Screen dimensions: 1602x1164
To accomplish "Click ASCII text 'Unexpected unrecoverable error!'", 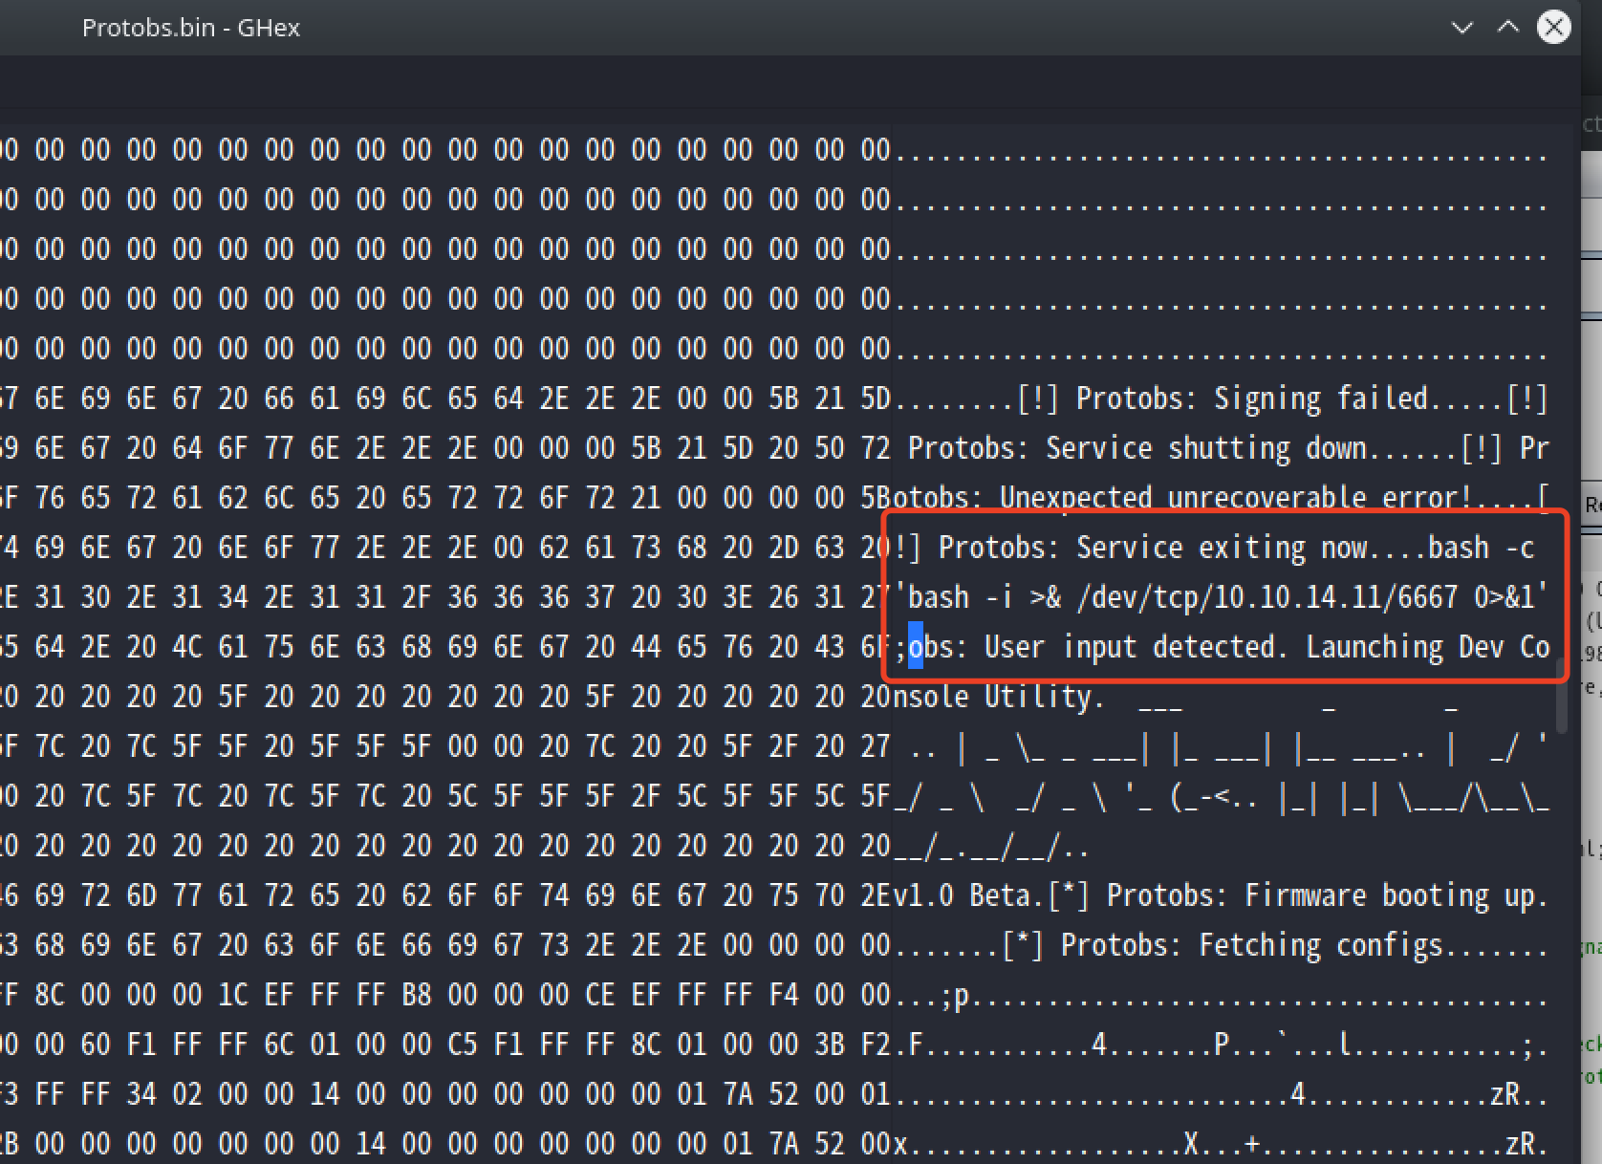I will (1236, 498).
